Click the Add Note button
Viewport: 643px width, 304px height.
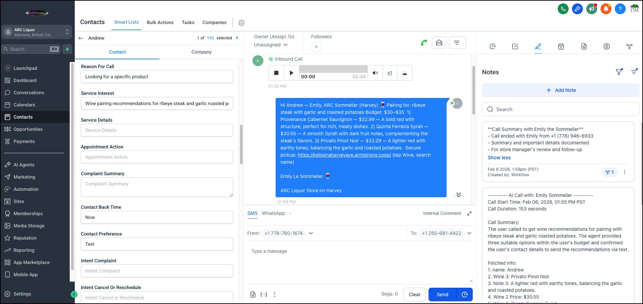coord(560,90)
